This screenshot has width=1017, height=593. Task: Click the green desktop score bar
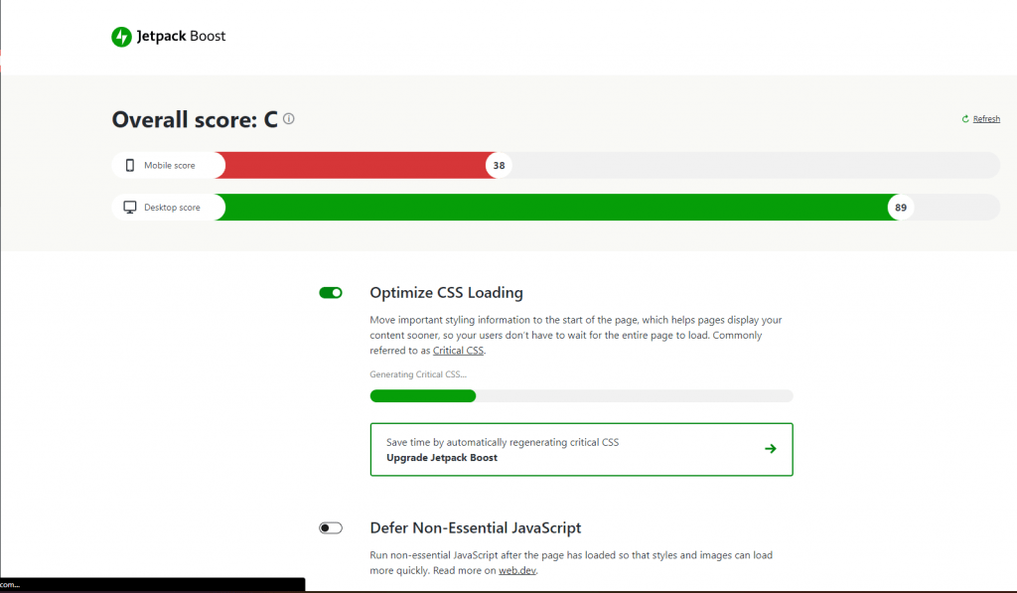point(556,208)
